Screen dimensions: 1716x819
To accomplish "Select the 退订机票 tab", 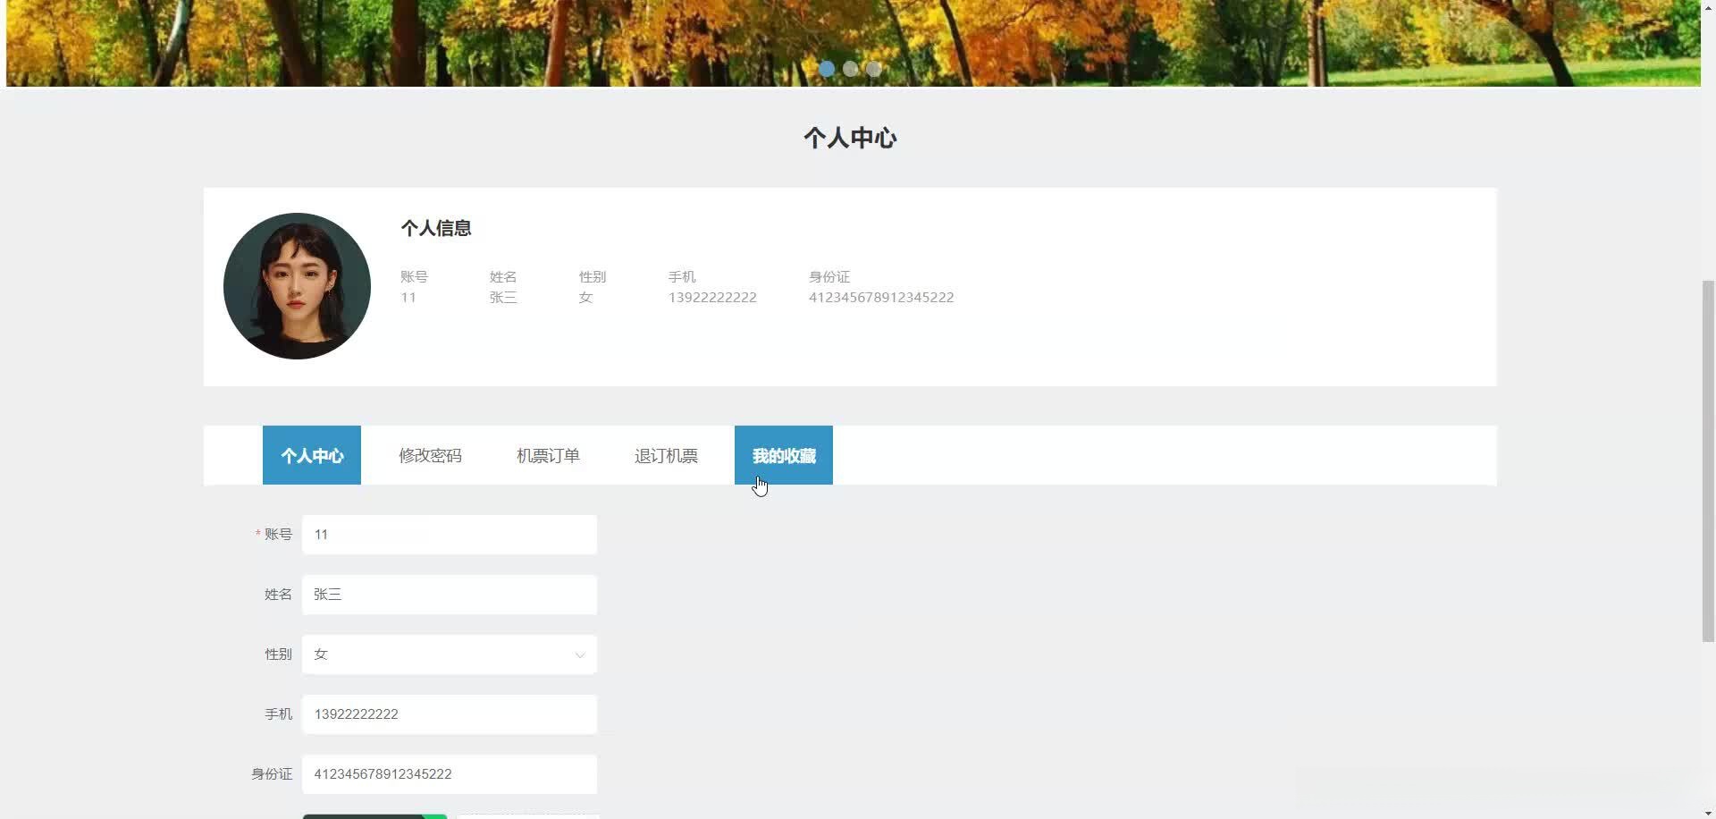I will [665, 455].
